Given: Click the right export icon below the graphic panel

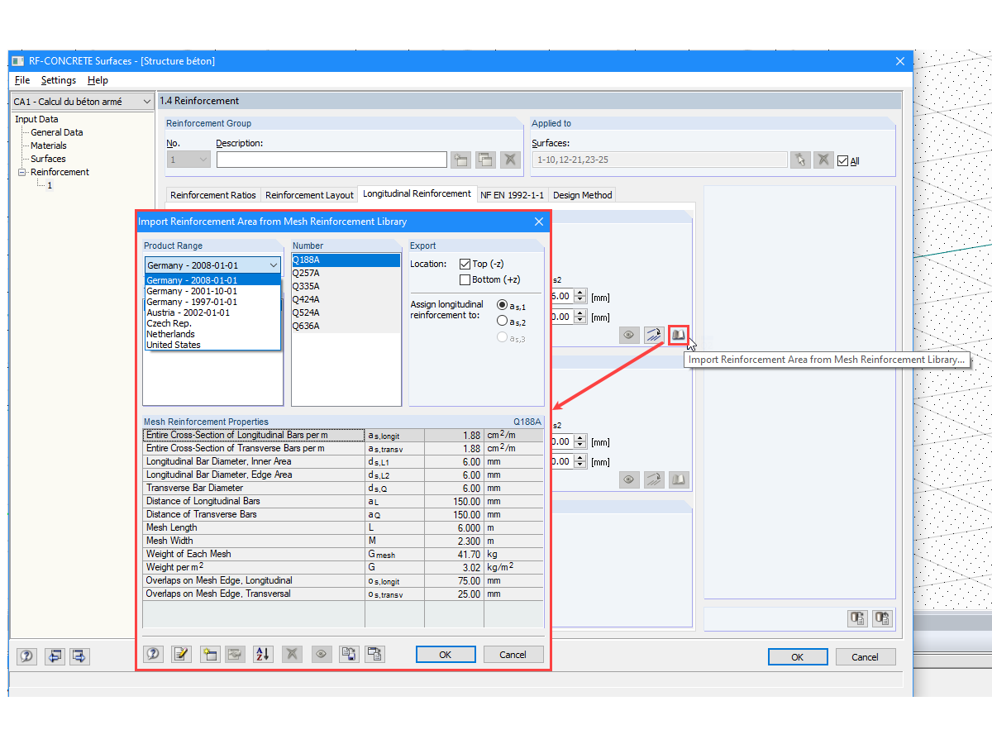Looking at the screenshot, I should (x=883, y=618).
